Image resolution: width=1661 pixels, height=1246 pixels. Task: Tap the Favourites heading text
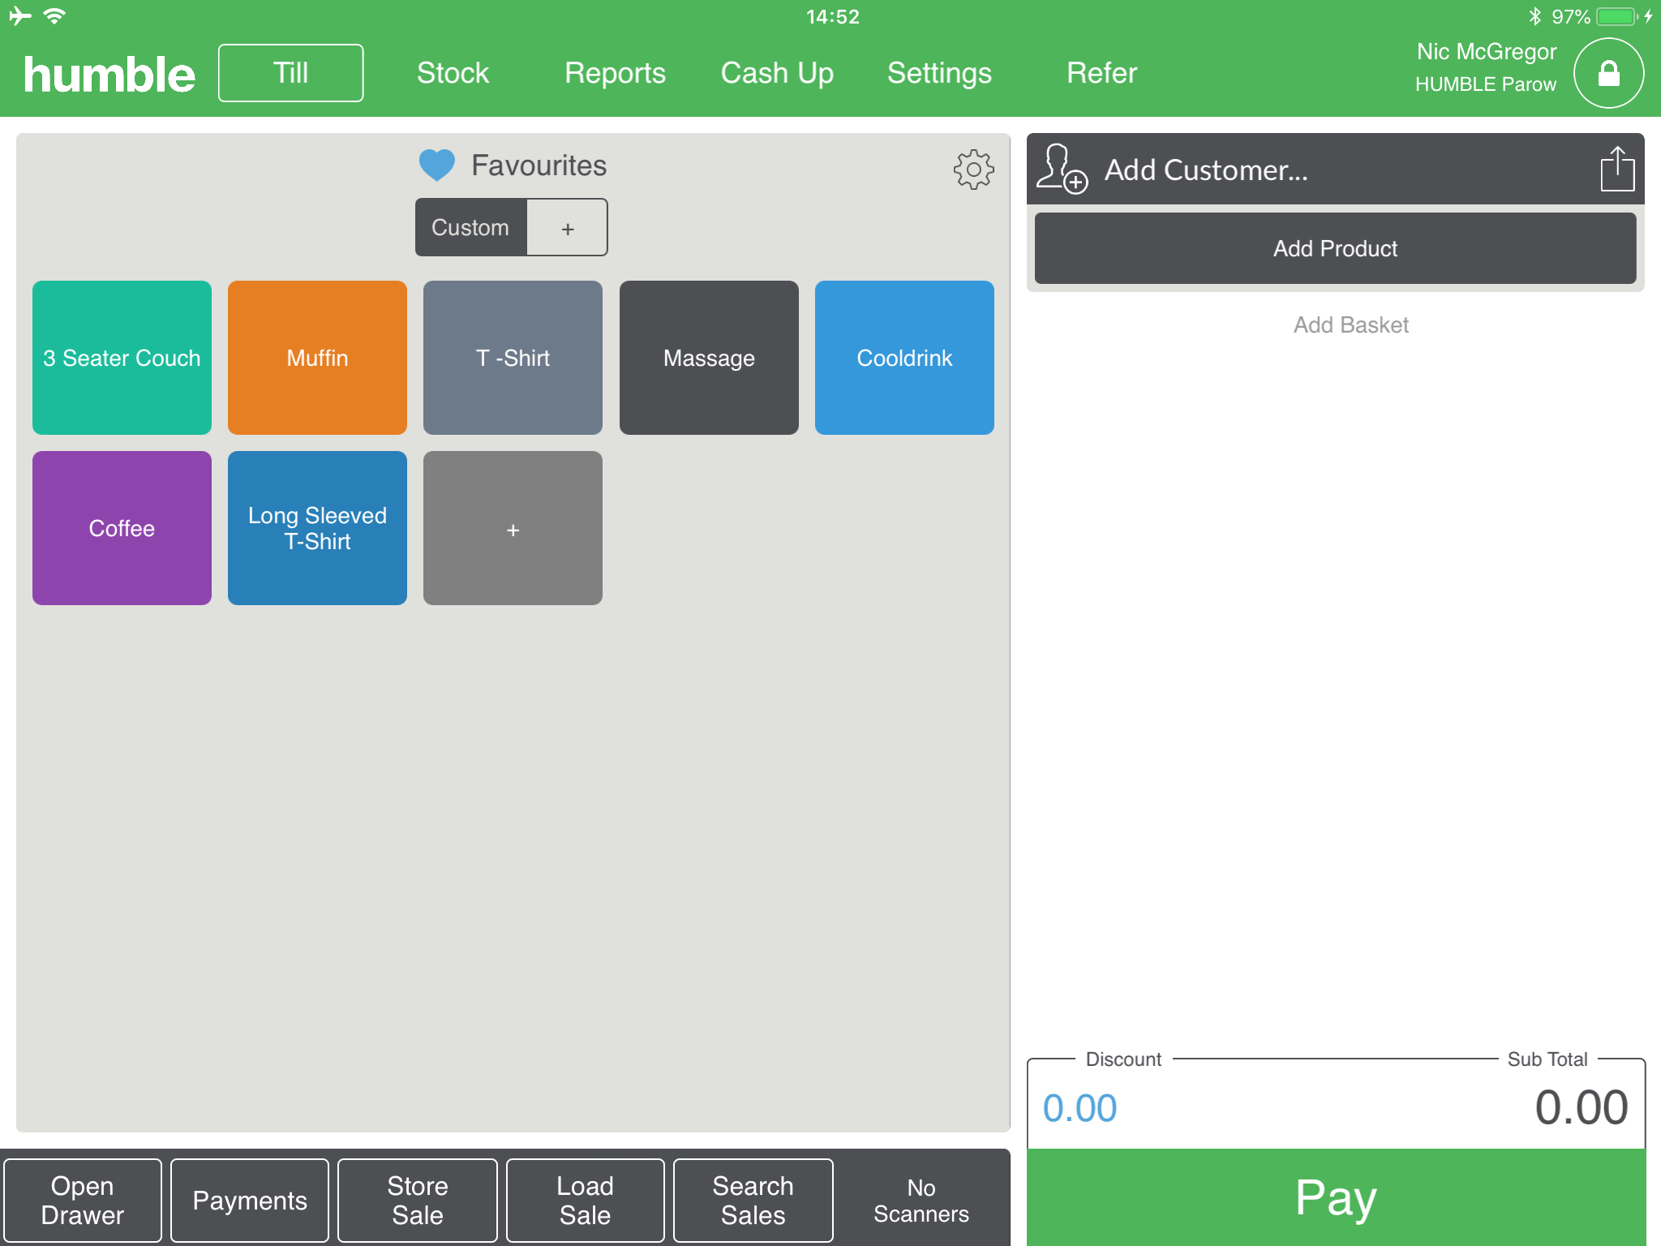(539, 165)
